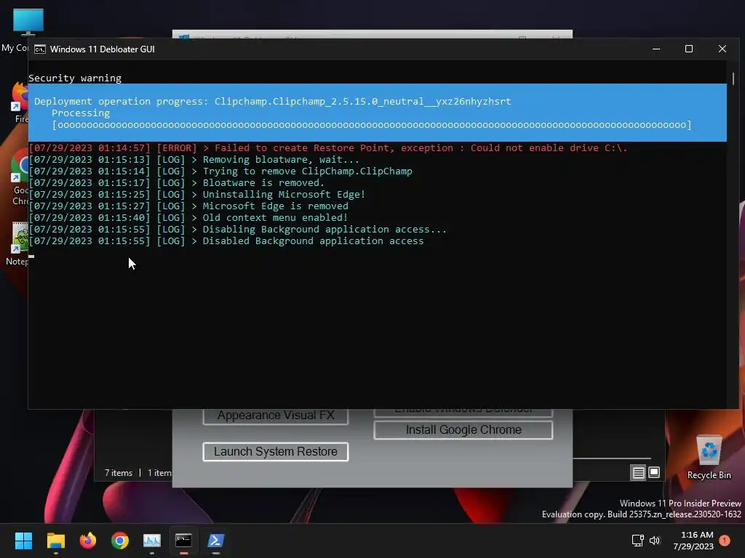Minimize the Windows 11 Debloater GUI window
The height and width of the screenshot is (558, 745).
click(x=656, y=49)
